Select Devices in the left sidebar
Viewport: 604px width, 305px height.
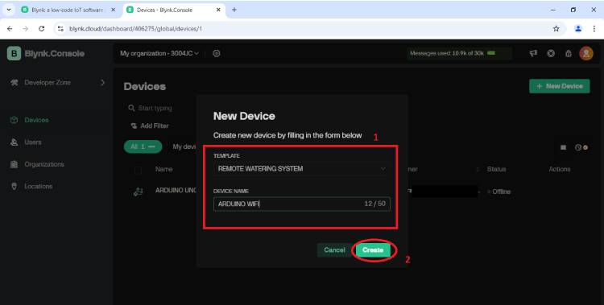tap(36, 120)
